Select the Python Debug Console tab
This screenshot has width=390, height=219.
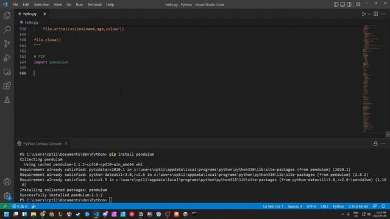[43, 144]
